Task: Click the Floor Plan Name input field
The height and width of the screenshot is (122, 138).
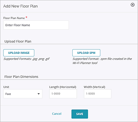Action: [x=36, y=25]
